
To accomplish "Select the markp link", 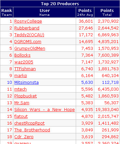I will [x=20, y=76].
